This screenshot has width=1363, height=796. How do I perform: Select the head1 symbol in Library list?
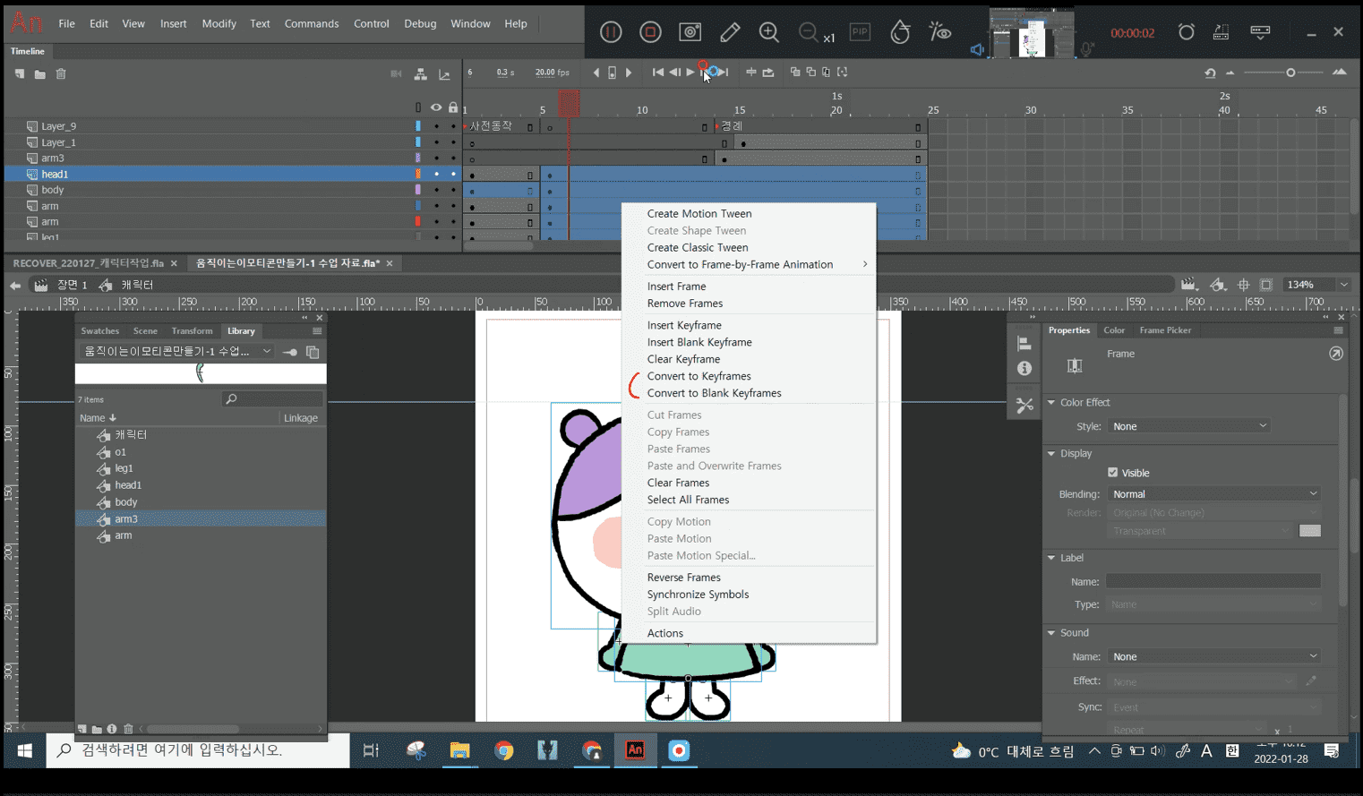click(x=128, y=485)
